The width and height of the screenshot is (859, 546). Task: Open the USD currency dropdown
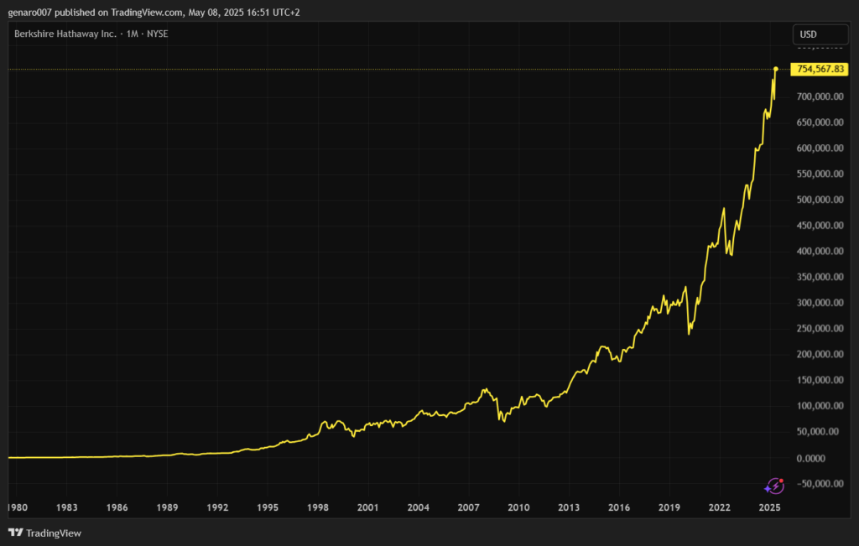coord(818,34)
